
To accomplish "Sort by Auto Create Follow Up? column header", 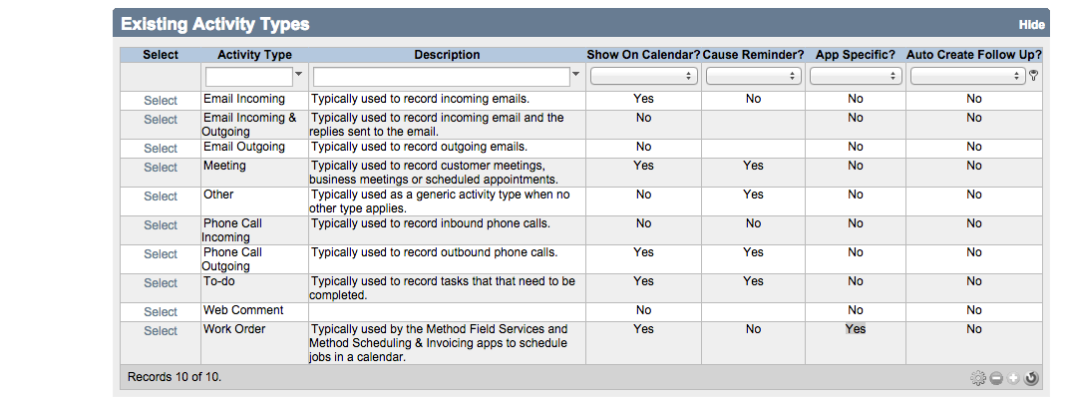I will pyautogui.click(x=974, y=55).
